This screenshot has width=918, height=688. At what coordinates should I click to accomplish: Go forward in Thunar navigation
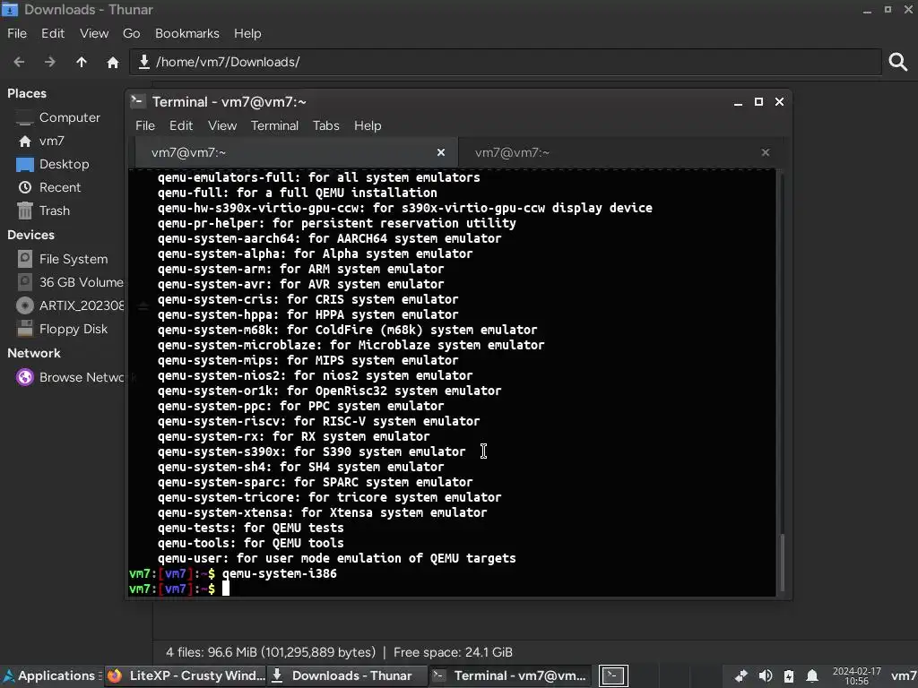pos(50,62)
